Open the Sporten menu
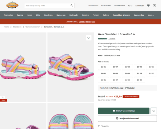The image size is (161, 129). (x=85, y=15)
